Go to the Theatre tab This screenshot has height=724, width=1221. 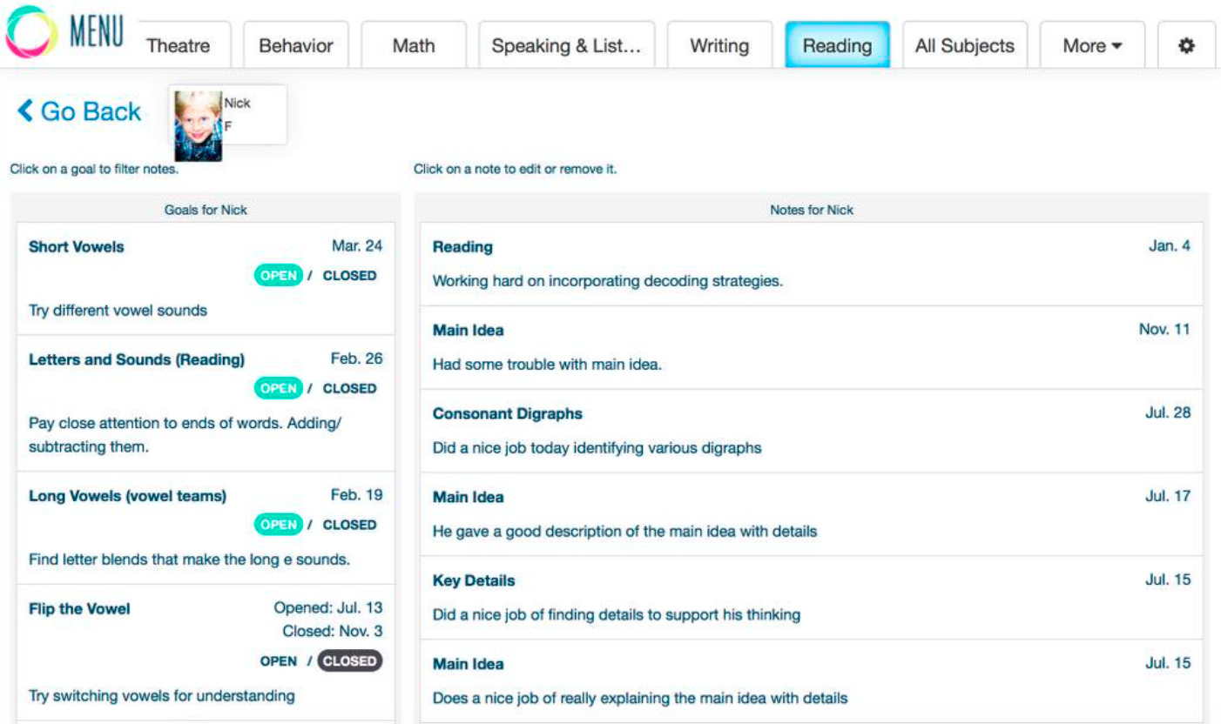(178, 46)
